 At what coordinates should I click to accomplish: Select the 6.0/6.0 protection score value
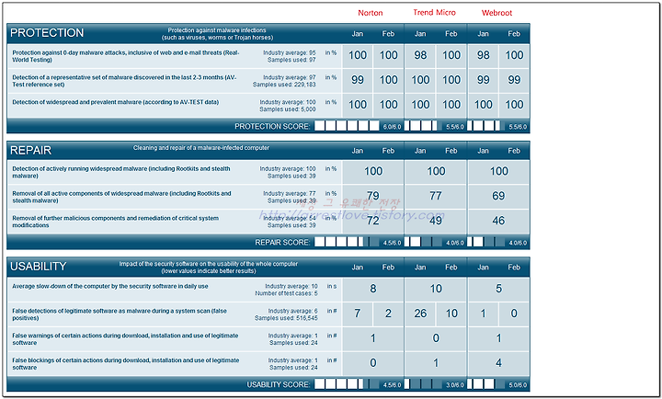point(392,127)
